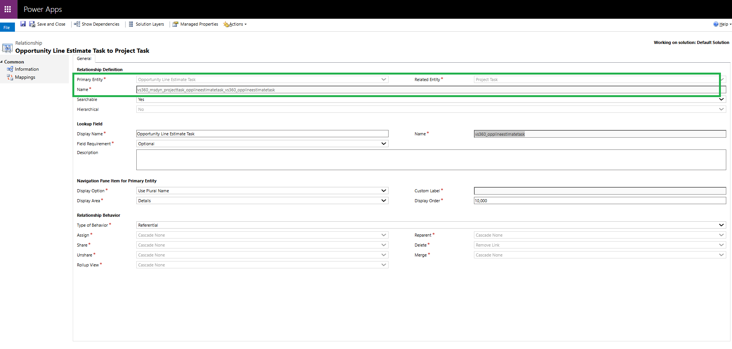Click the Power Apps title text
The height and width of the screenshot is (349, 732).
(42, 9)
